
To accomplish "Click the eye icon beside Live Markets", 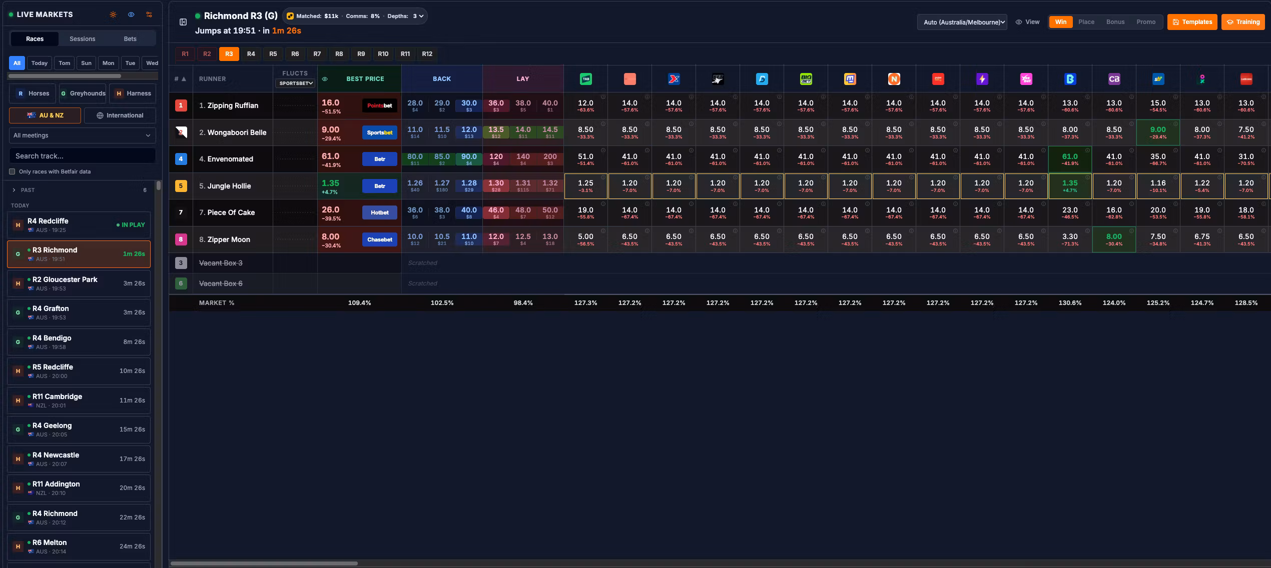I will [x=131, y=14].
